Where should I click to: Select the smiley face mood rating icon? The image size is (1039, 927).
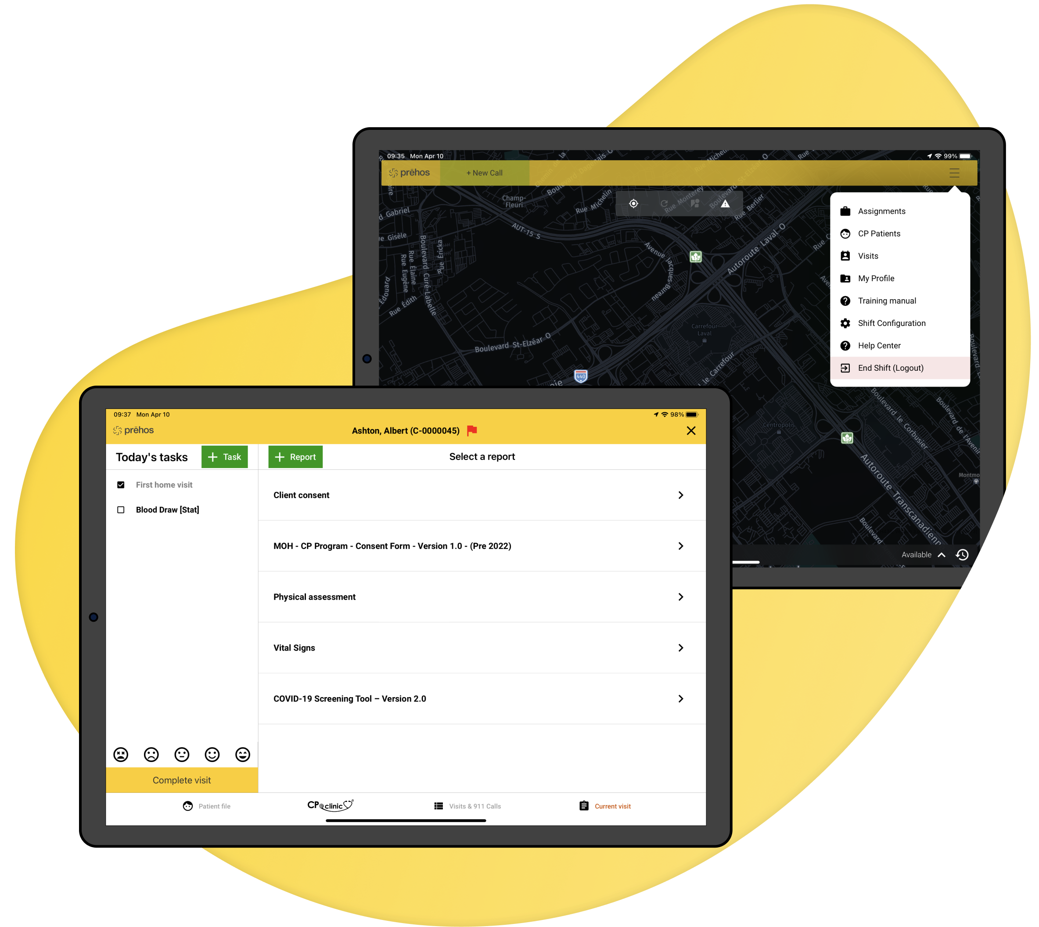(213, 754)
